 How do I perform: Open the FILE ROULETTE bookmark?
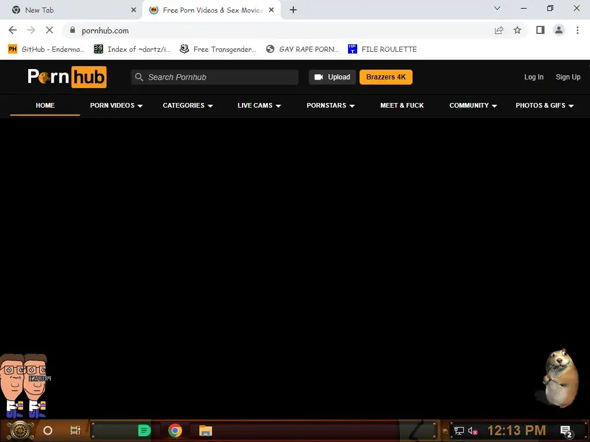pos(383,49)
